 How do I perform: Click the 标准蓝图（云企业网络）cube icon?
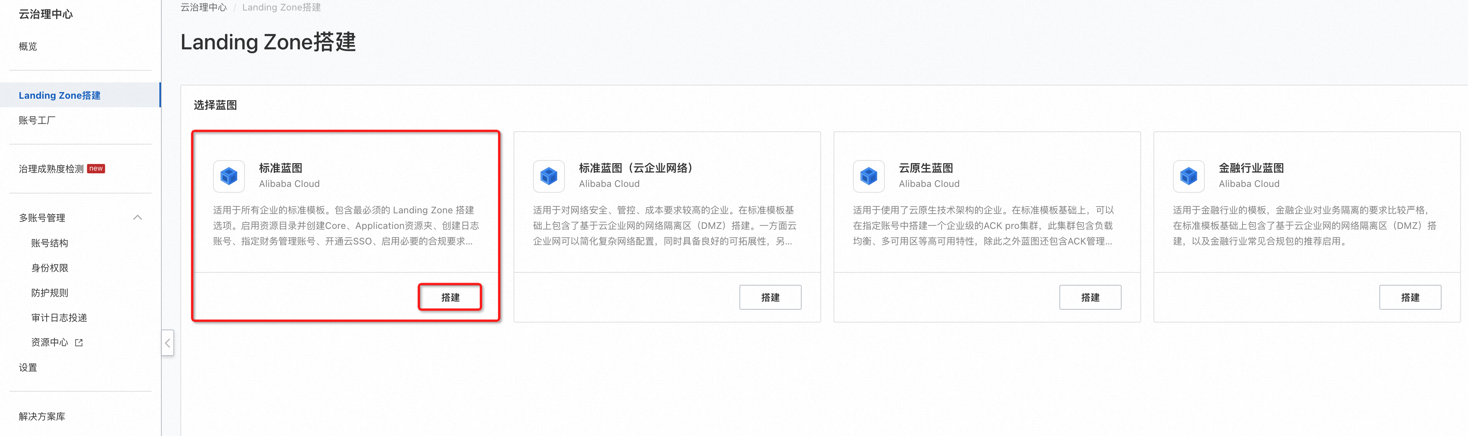[x=548, y=176]
